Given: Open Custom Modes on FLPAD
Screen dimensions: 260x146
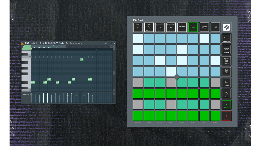Looking at the screenshot, I should point(204,27).
